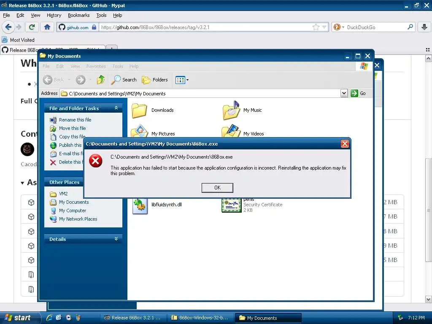Screen dimensions: 432x324
Task: Click the search magnifier in DuckDuckGo box
Action: [410, 27]
